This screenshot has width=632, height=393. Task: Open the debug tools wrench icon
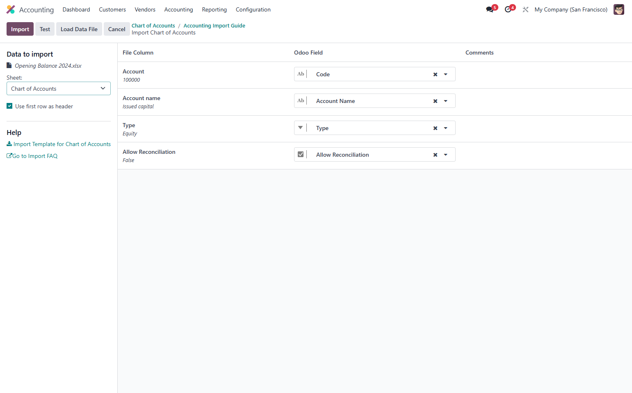click(525, 9)
